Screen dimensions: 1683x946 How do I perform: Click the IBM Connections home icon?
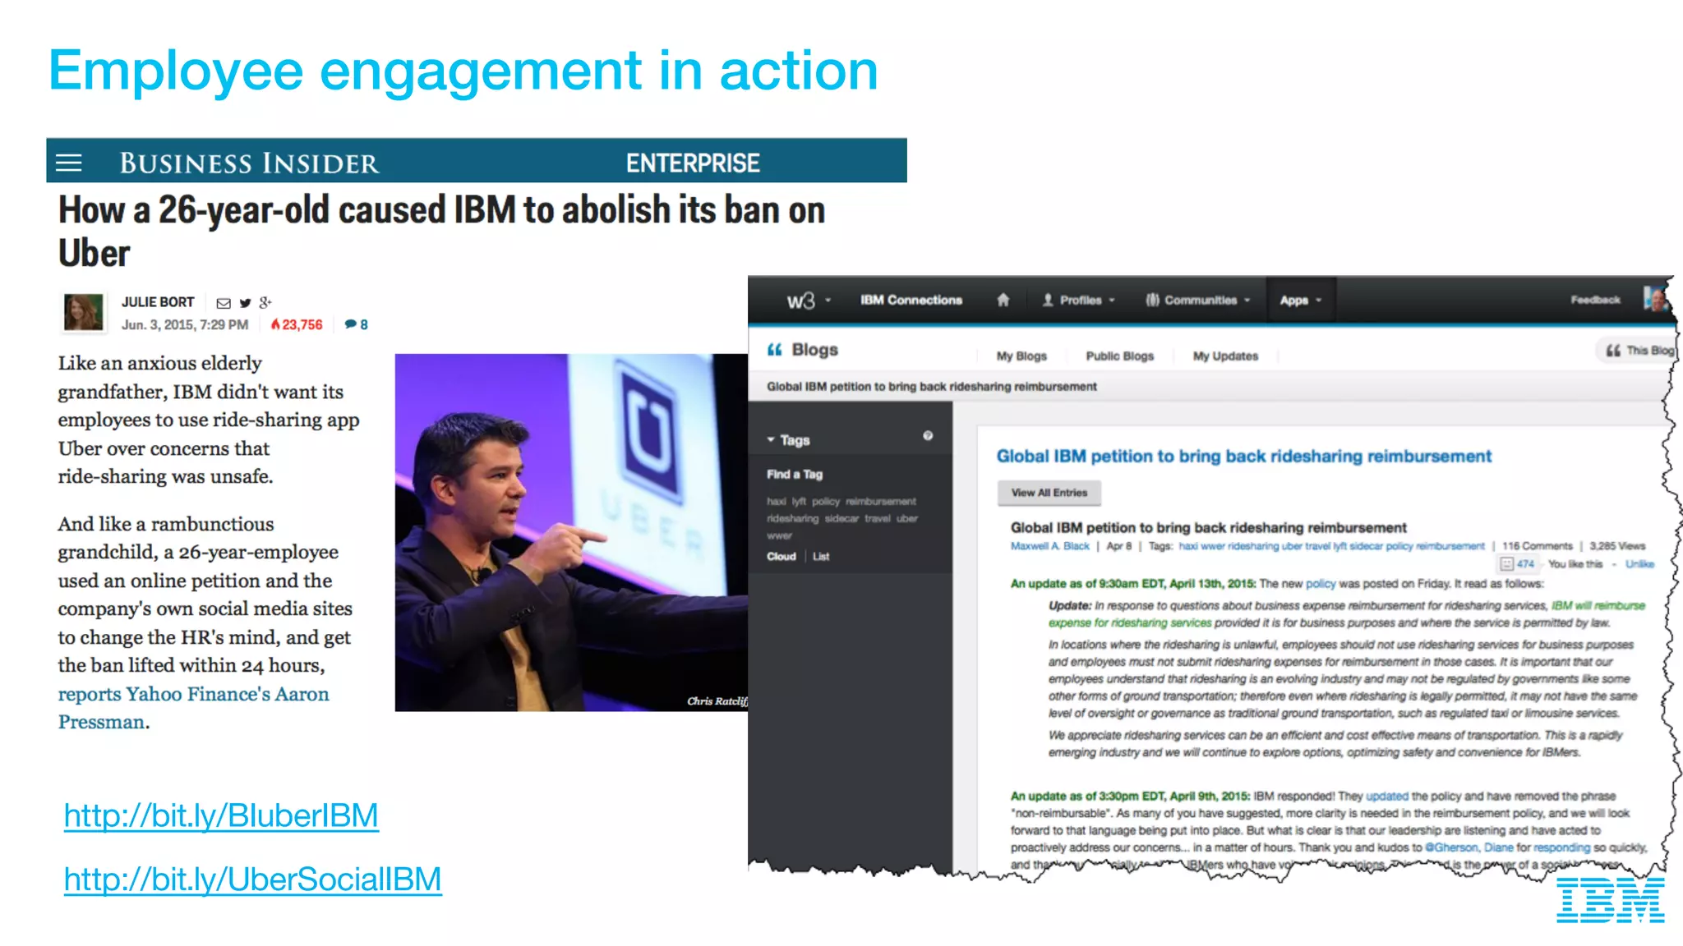(1003, 300)
